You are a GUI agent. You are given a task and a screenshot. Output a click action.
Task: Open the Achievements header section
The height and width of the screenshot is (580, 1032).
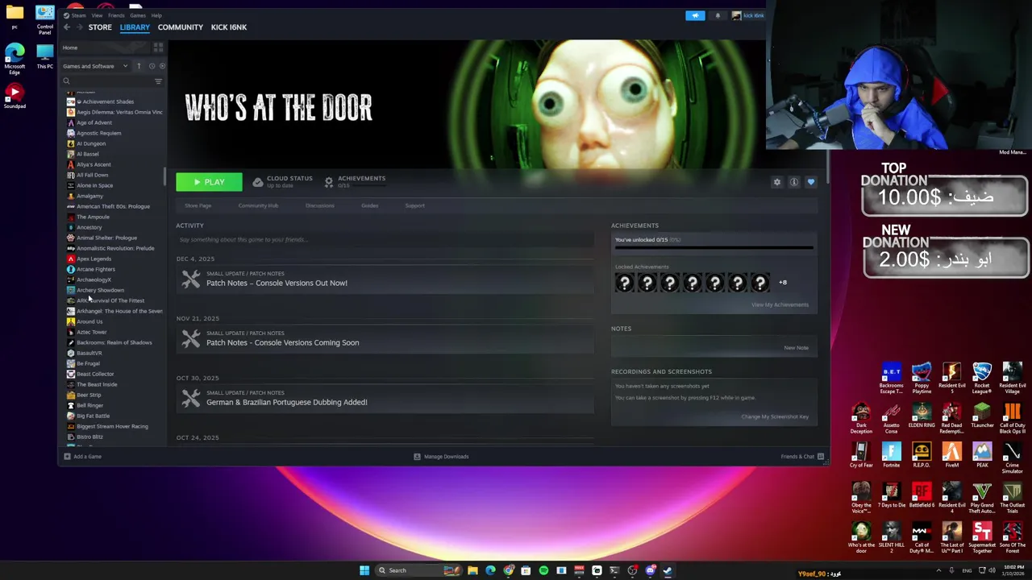click(x=355, y=181)
